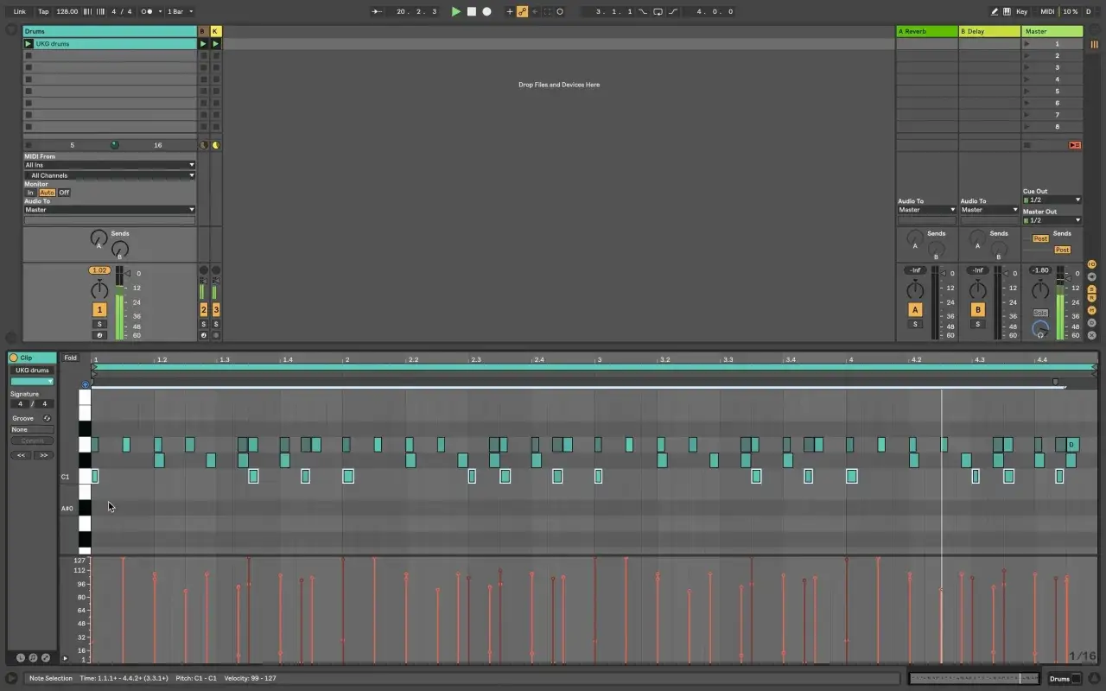Open the Key map mode
The image size is (1106, 691).
click(1022, 11)
